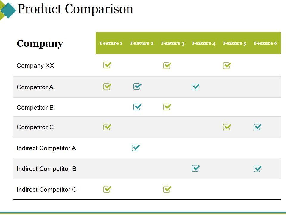Toggle Indirect Competitor B Feature 4 checkbox

(195, 168)
